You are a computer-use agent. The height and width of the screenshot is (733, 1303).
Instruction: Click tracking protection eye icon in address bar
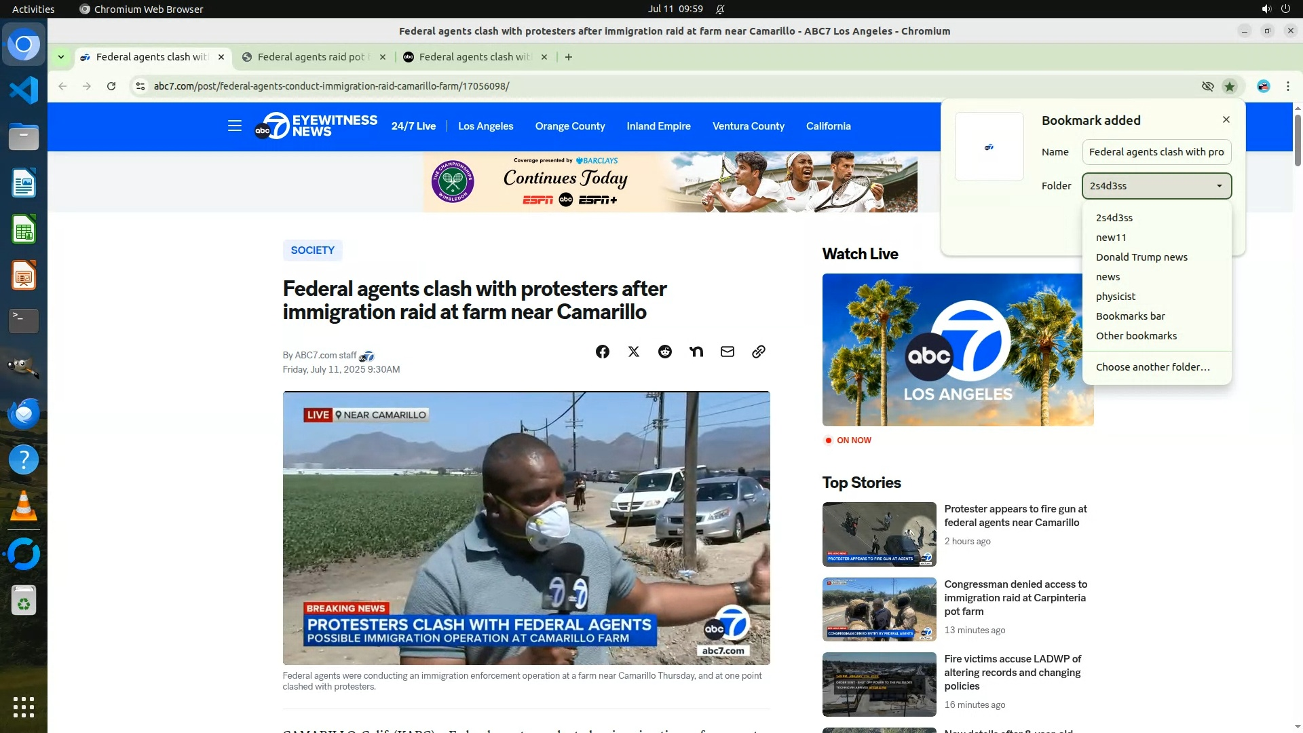pos(1207,86)
